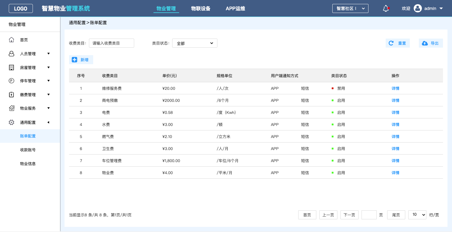Click the /度（Kwh）unit cell
452x232 pixels.
click(x=226, y=112)
